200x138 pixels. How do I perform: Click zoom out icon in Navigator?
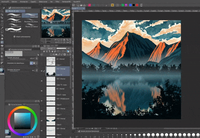click(x=59, y=40)
